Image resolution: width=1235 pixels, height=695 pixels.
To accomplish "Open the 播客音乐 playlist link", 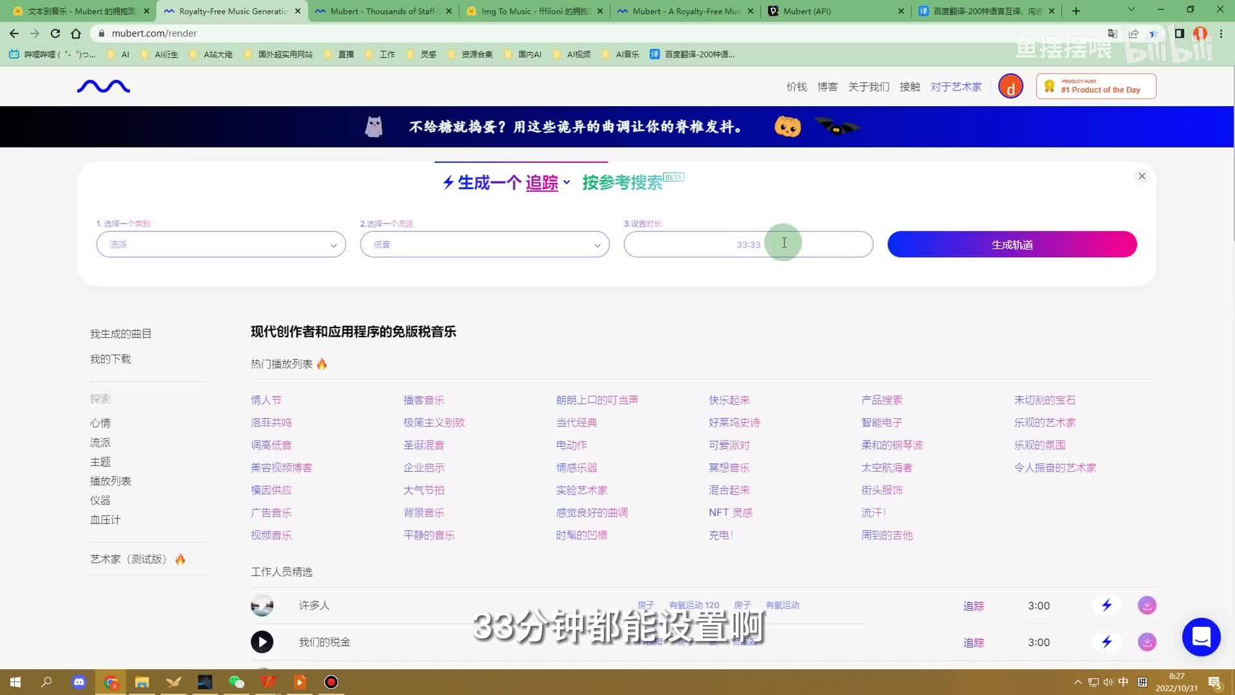I will click(423, 400).
